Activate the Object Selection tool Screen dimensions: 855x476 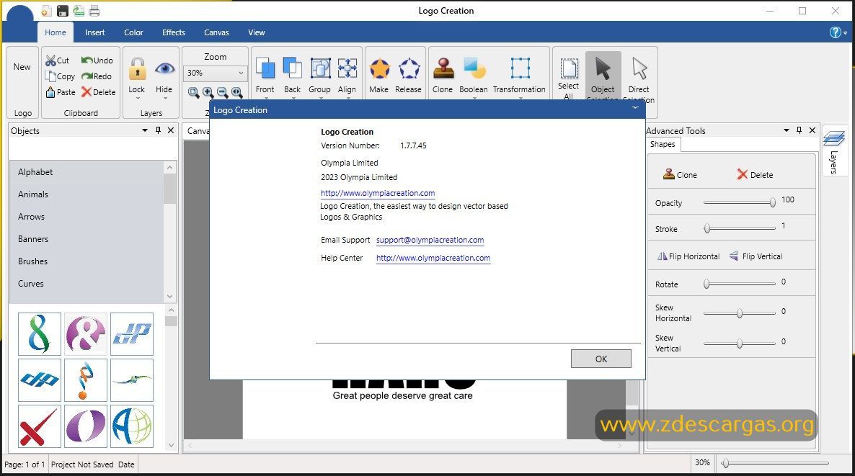point(603,76)
